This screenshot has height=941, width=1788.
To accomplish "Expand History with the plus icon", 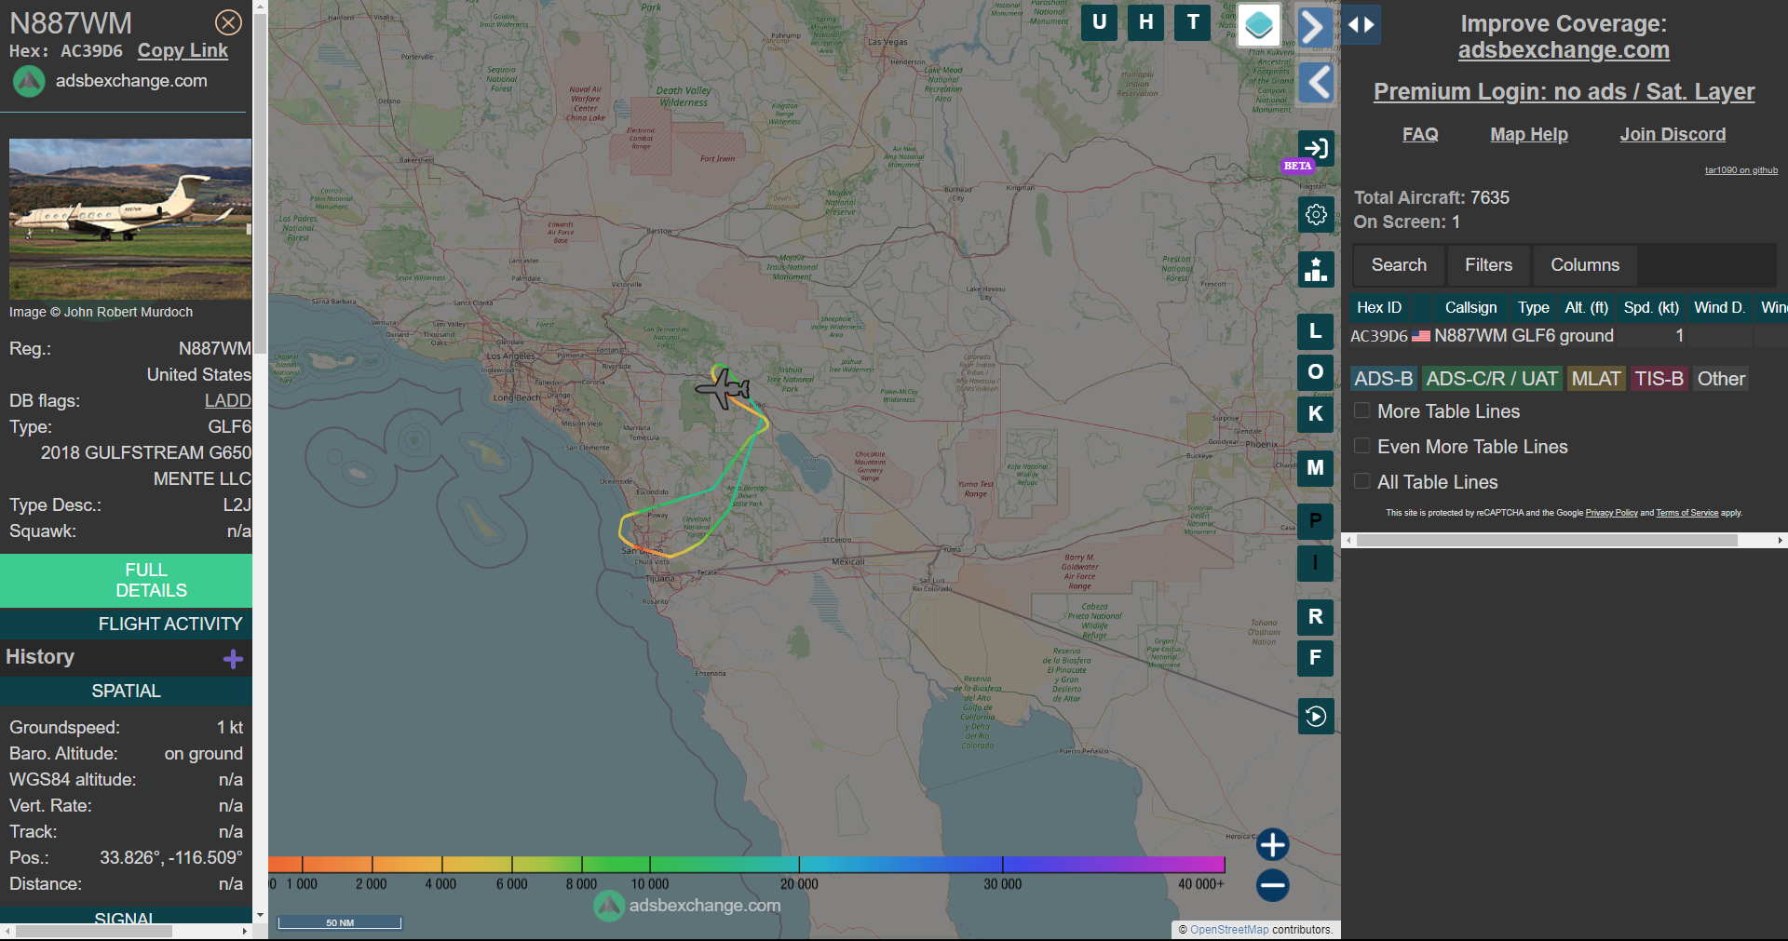I will pyautogui.click(x=233, y=659).
